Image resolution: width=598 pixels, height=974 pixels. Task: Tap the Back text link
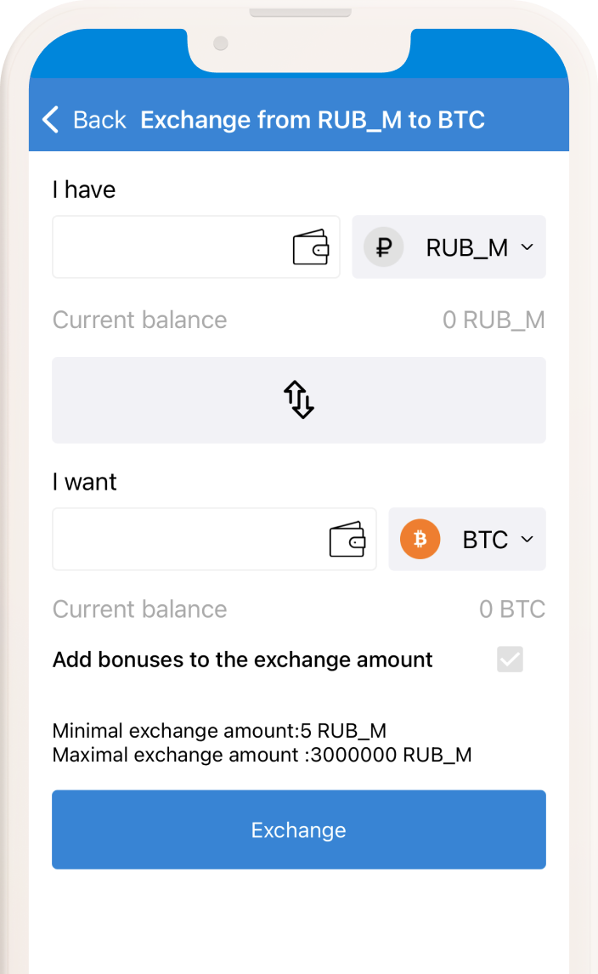[x=99, y=120]
